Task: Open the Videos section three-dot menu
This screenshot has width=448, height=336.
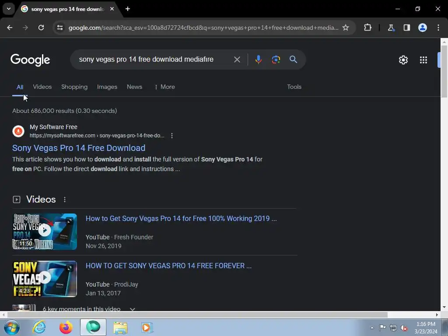Action: [x=65, y=199]
